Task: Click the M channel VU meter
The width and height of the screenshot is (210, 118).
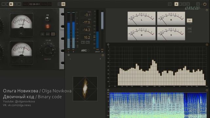Action: [141, 33]
